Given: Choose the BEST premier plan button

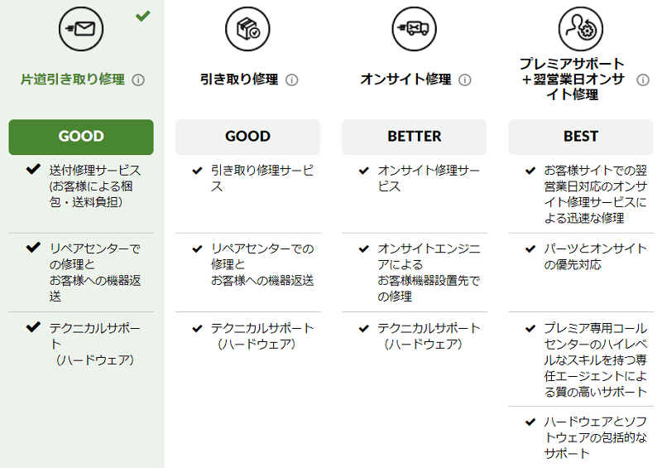Looking at the screenshot, I should 581,137.
